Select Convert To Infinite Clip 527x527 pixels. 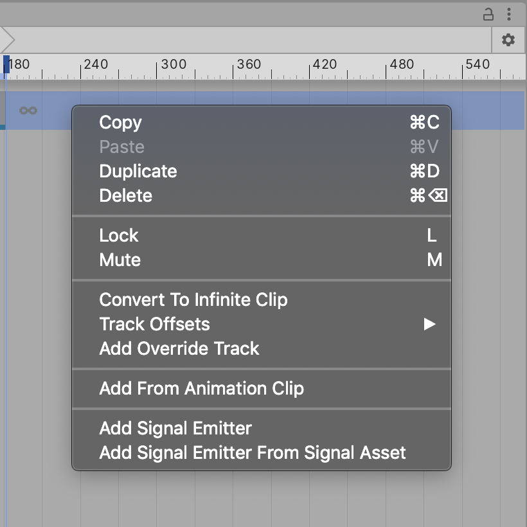(x=193, y=300)
